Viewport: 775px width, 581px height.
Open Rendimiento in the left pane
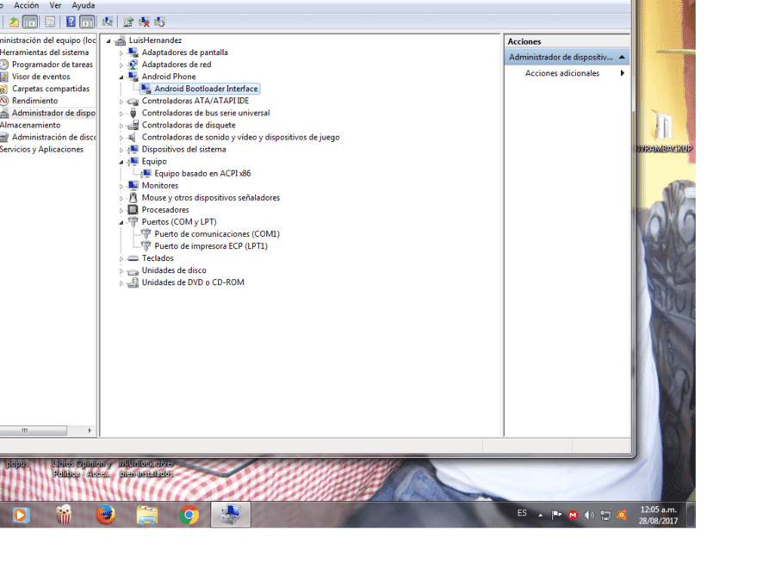(34, 101)
